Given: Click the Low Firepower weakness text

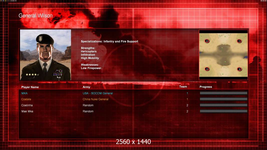Looking at the screenshot, I should 91,68.
